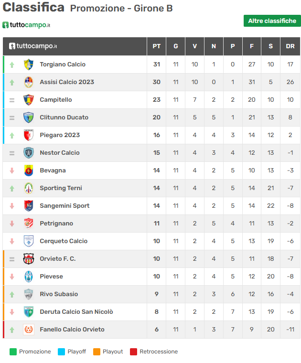
Task: Click the V wins column header
Action: 194,46
